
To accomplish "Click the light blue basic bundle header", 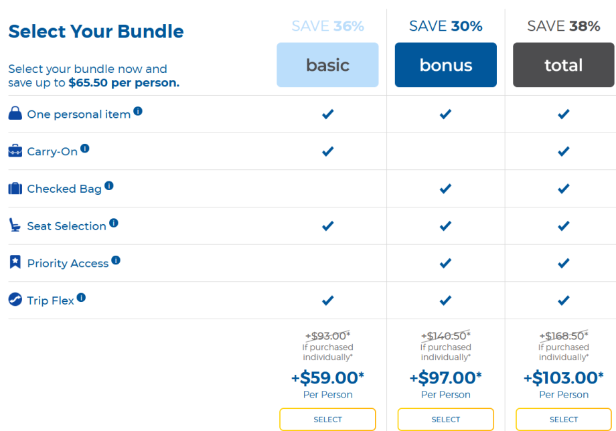I will click(x=327, y=65).
